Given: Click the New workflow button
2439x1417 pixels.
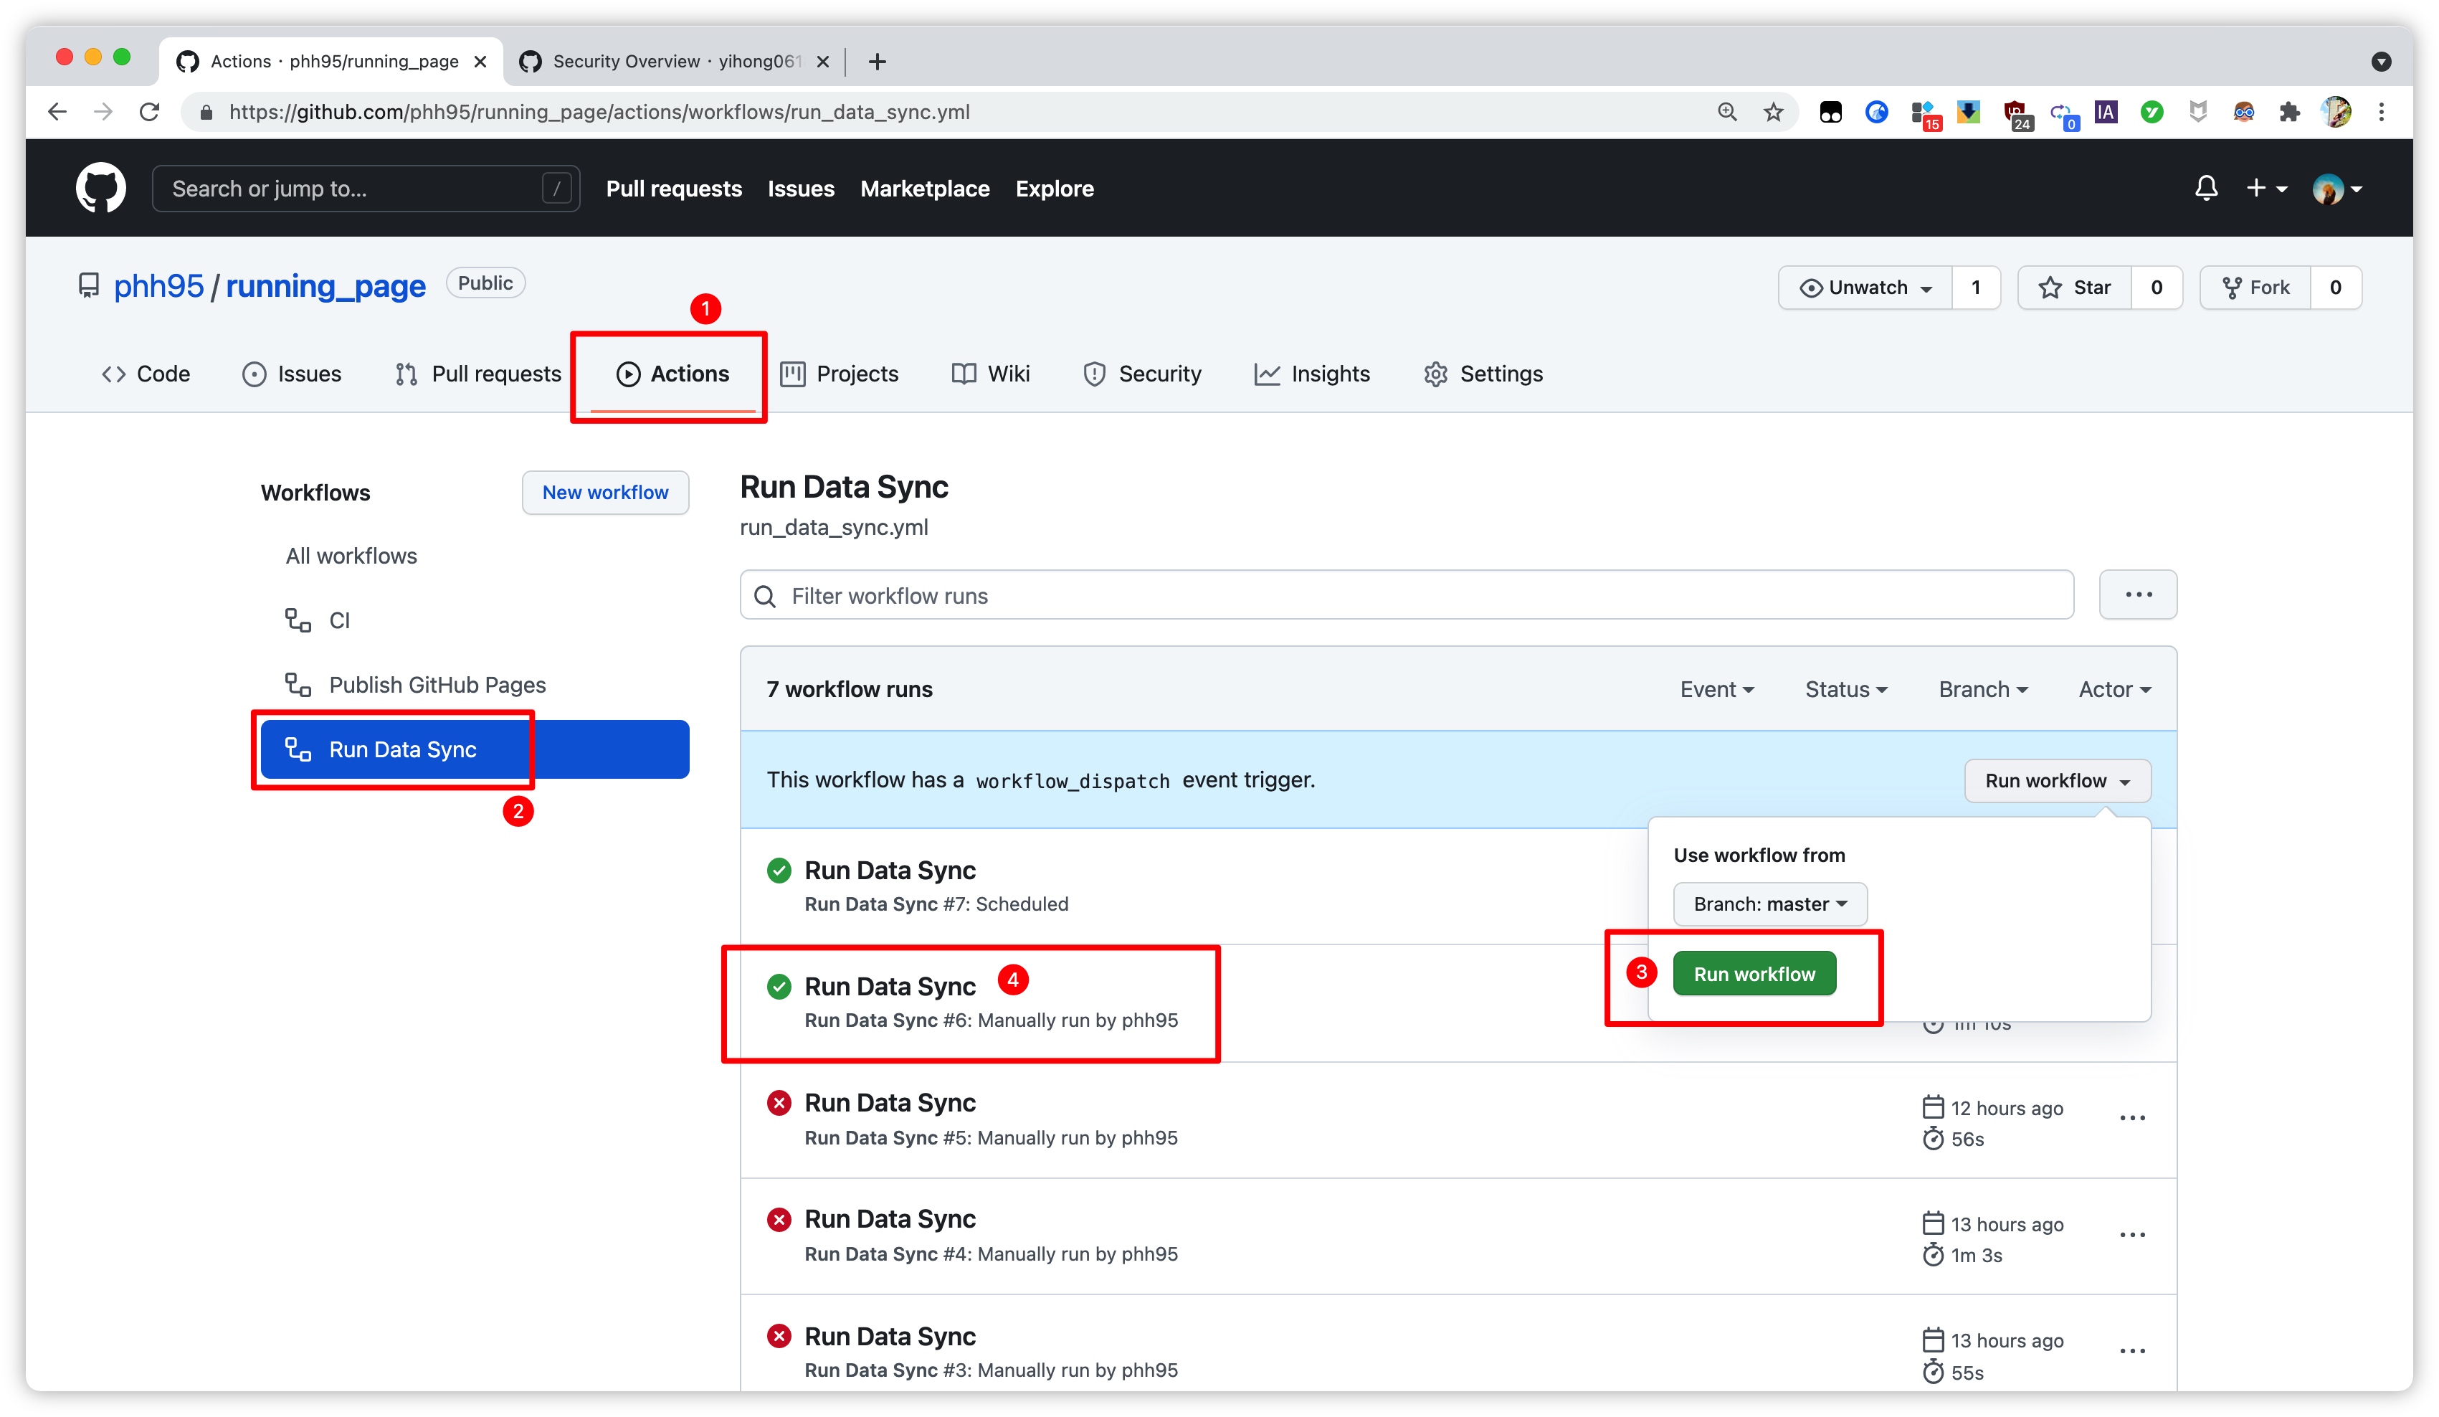Looking at the screenshot, I should (605, 492).
